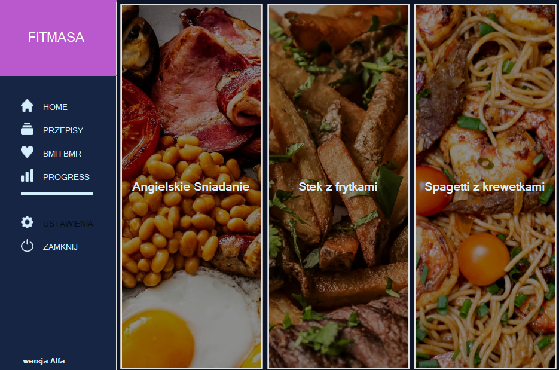The image size is (559, 370).
Task: Click the wersja Alfa version label
Action: point(44,361)
